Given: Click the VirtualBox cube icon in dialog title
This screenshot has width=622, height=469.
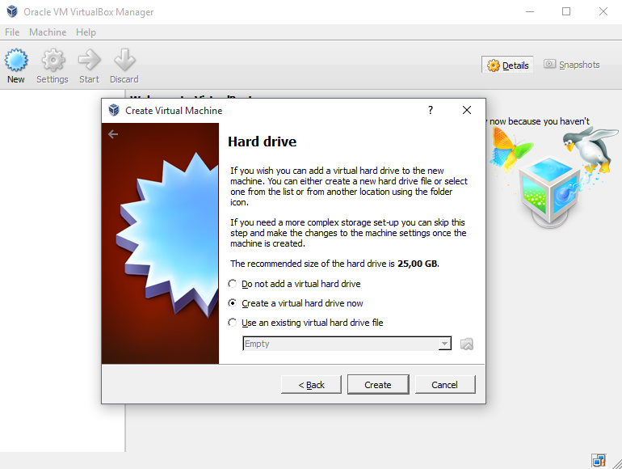Looking at the screenshot, I should [114, 110].
